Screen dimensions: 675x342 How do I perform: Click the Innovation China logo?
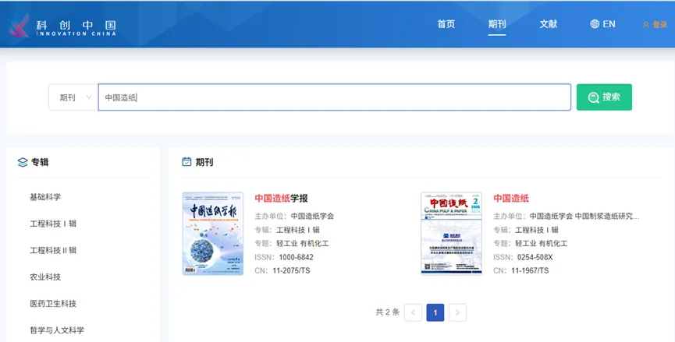[62, 26]
